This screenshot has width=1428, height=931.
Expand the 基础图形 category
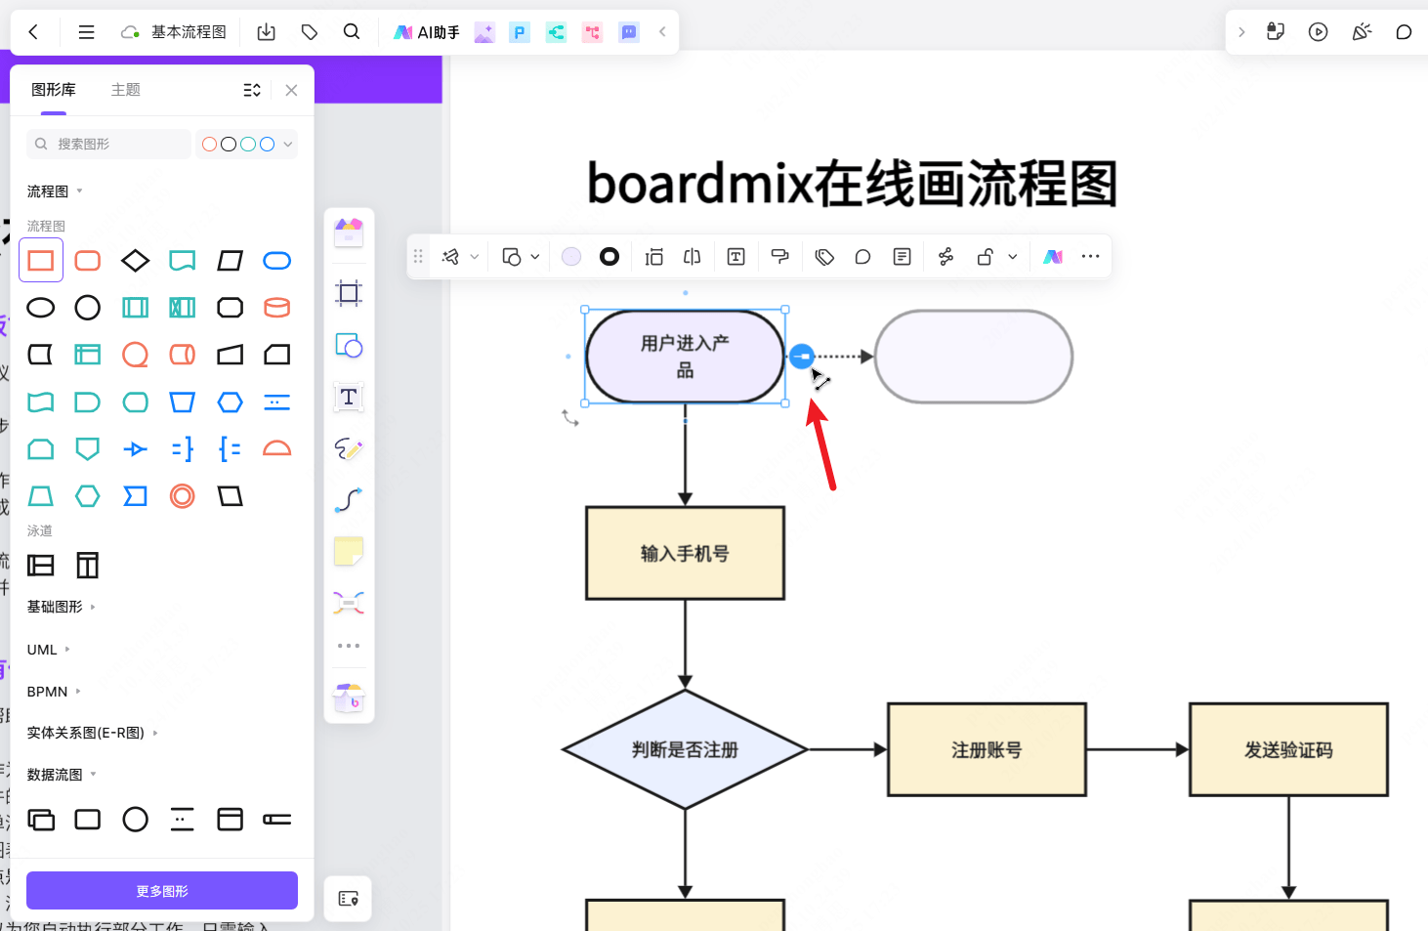click(61, 607)
